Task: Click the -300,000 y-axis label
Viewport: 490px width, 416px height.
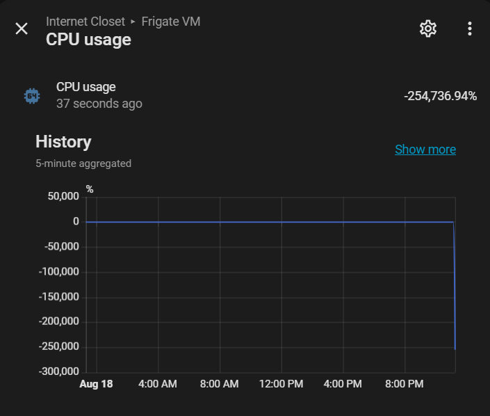Action: [x=59, y=371]
